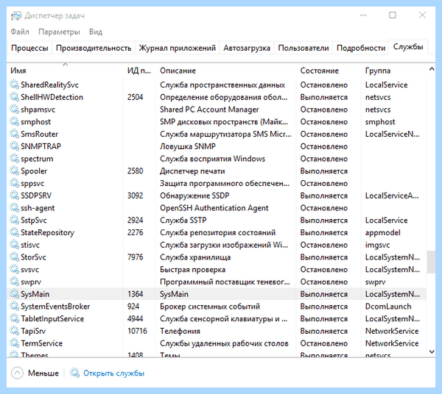This screenshot has width=442, height=394.
Task: Click gear icon of SmsRouter row
Action: pyautogui.click(x=15, y=134)
